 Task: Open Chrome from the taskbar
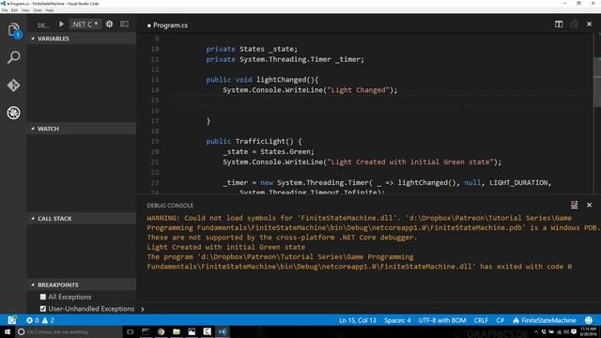tap(161, 331)
